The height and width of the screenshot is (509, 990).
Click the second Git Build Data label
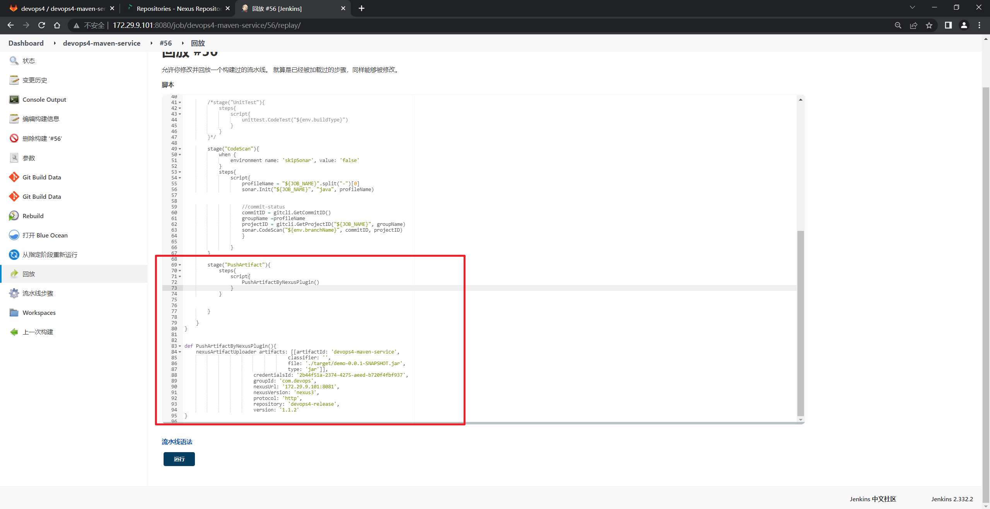(42, 196)
